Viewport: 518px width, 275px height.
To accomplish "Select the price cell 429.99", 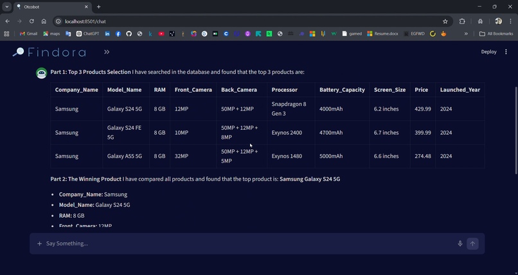I will pyautogui.click(x=422, y=109).
